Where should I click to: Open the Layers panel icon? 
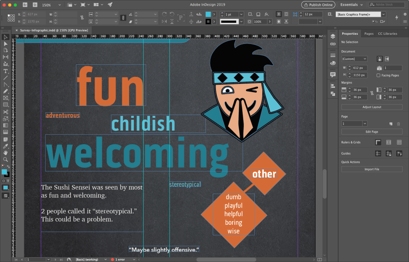click(333, 36)
